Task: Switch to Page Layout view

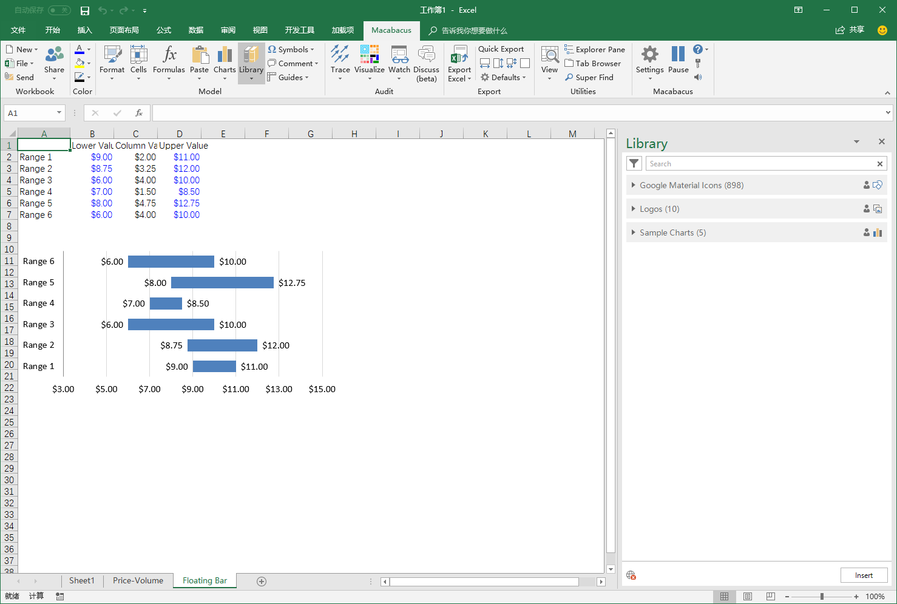Action: click(747, 596)
